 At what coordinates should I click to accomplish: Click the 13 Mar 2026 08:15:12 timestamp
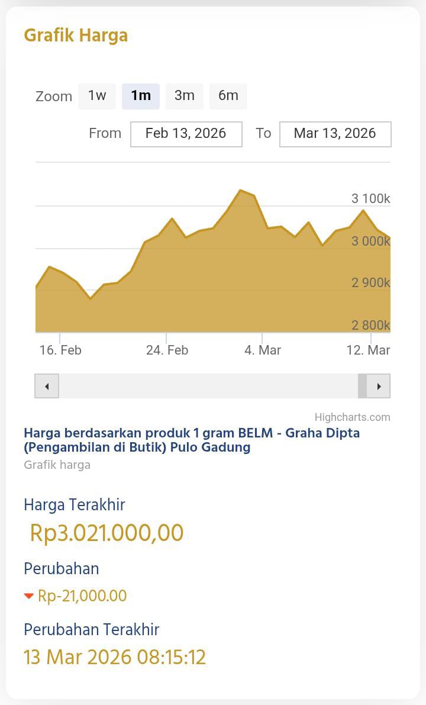point(115,658)
